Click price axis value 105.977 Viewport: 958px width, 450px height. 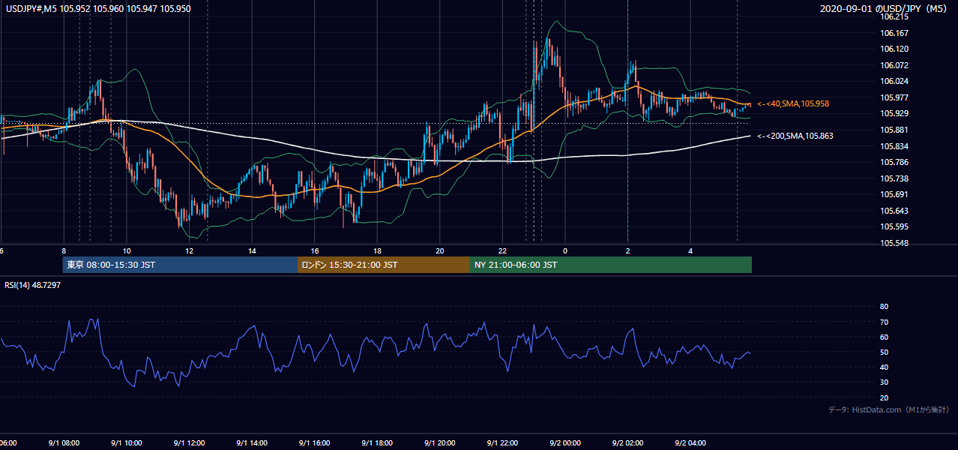coord(894,97)
